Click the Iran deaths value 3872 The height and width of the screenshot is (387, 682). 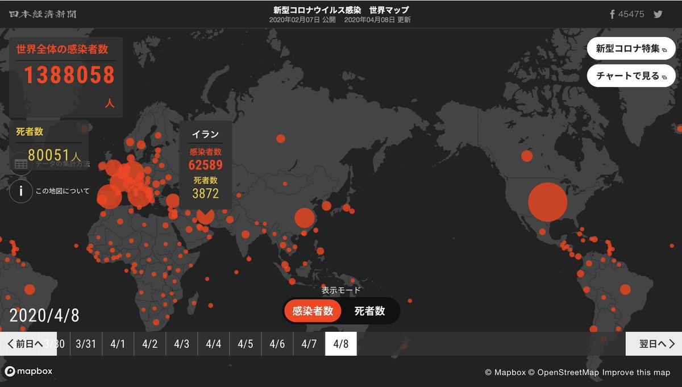tap(205, 194)
